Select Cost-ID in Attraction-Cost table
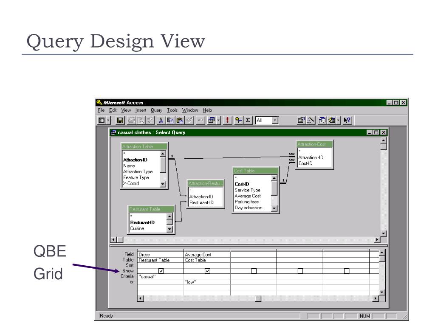Viewport: 435px width, 326px height. (x=305, y=163)
